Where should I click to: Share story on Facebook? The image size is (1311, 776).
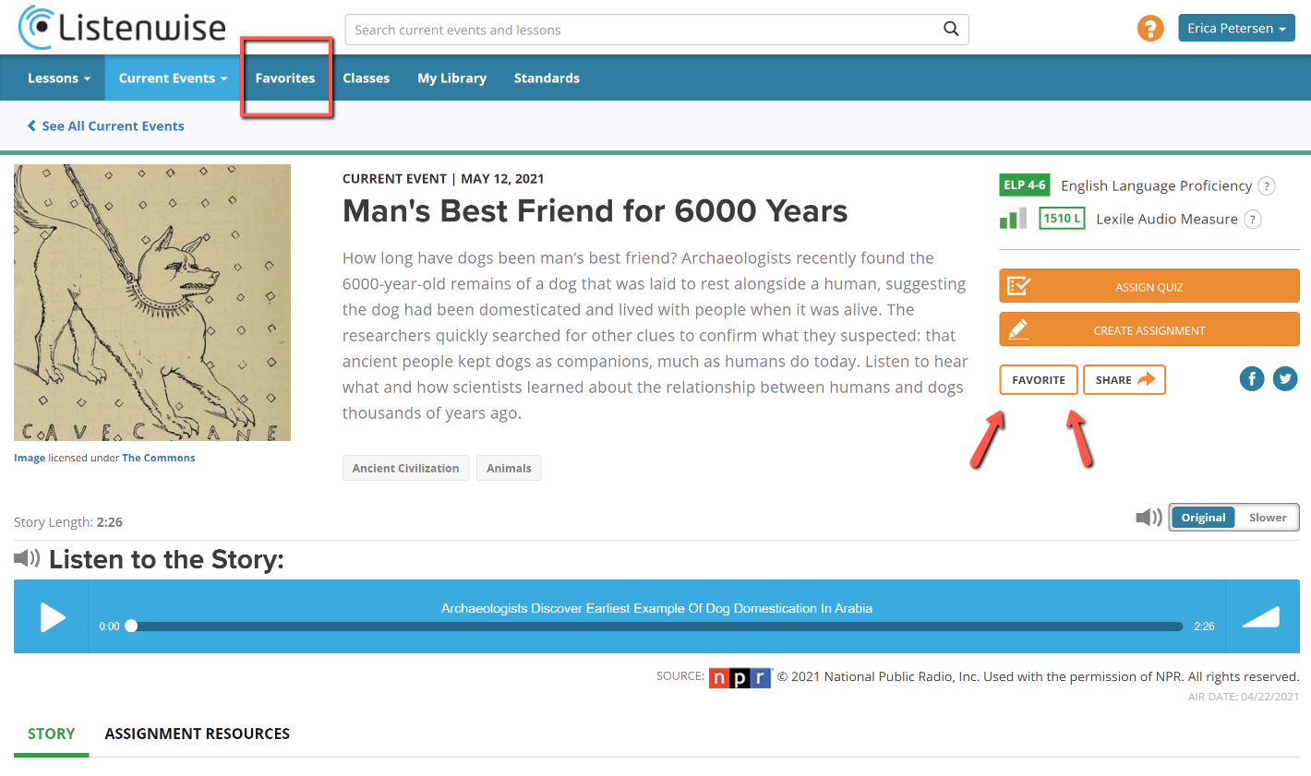pyautogui.click(x=1252, y=378)
